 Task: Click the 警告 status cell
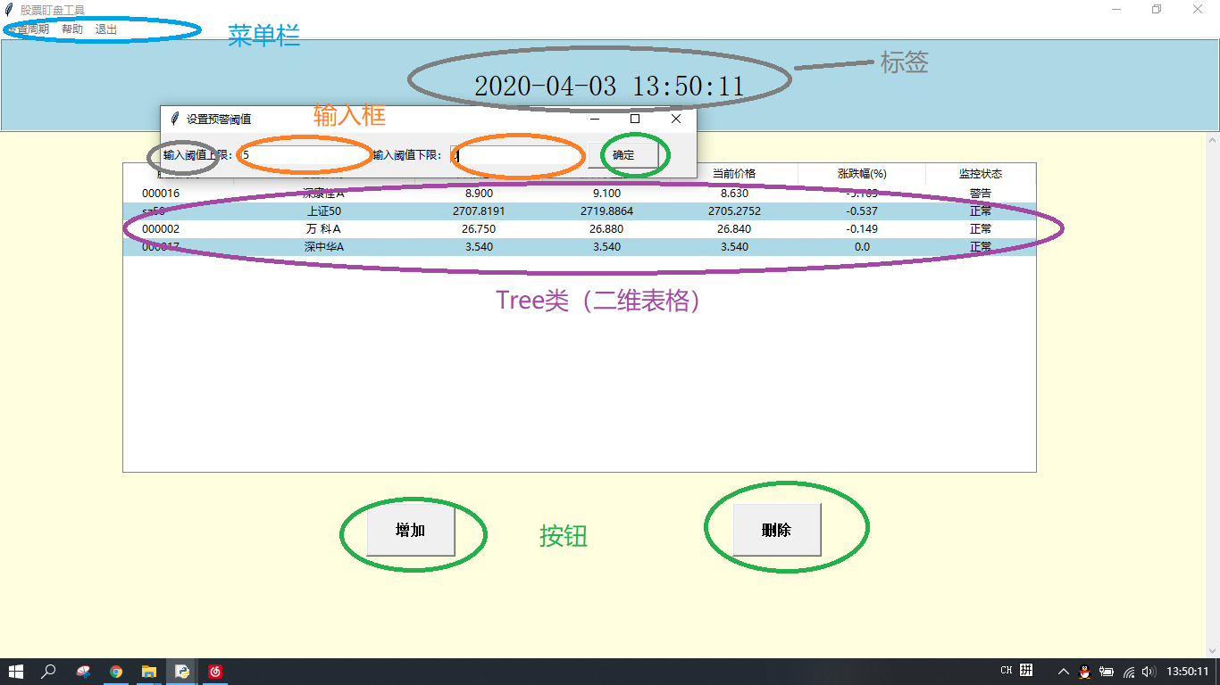[981, 194]
